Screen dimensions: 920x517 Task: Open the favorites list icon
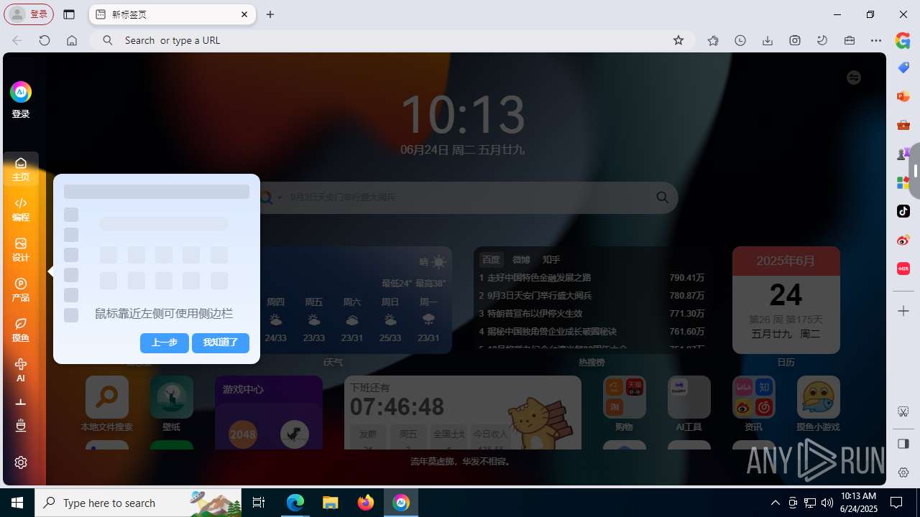pos(713,40)
